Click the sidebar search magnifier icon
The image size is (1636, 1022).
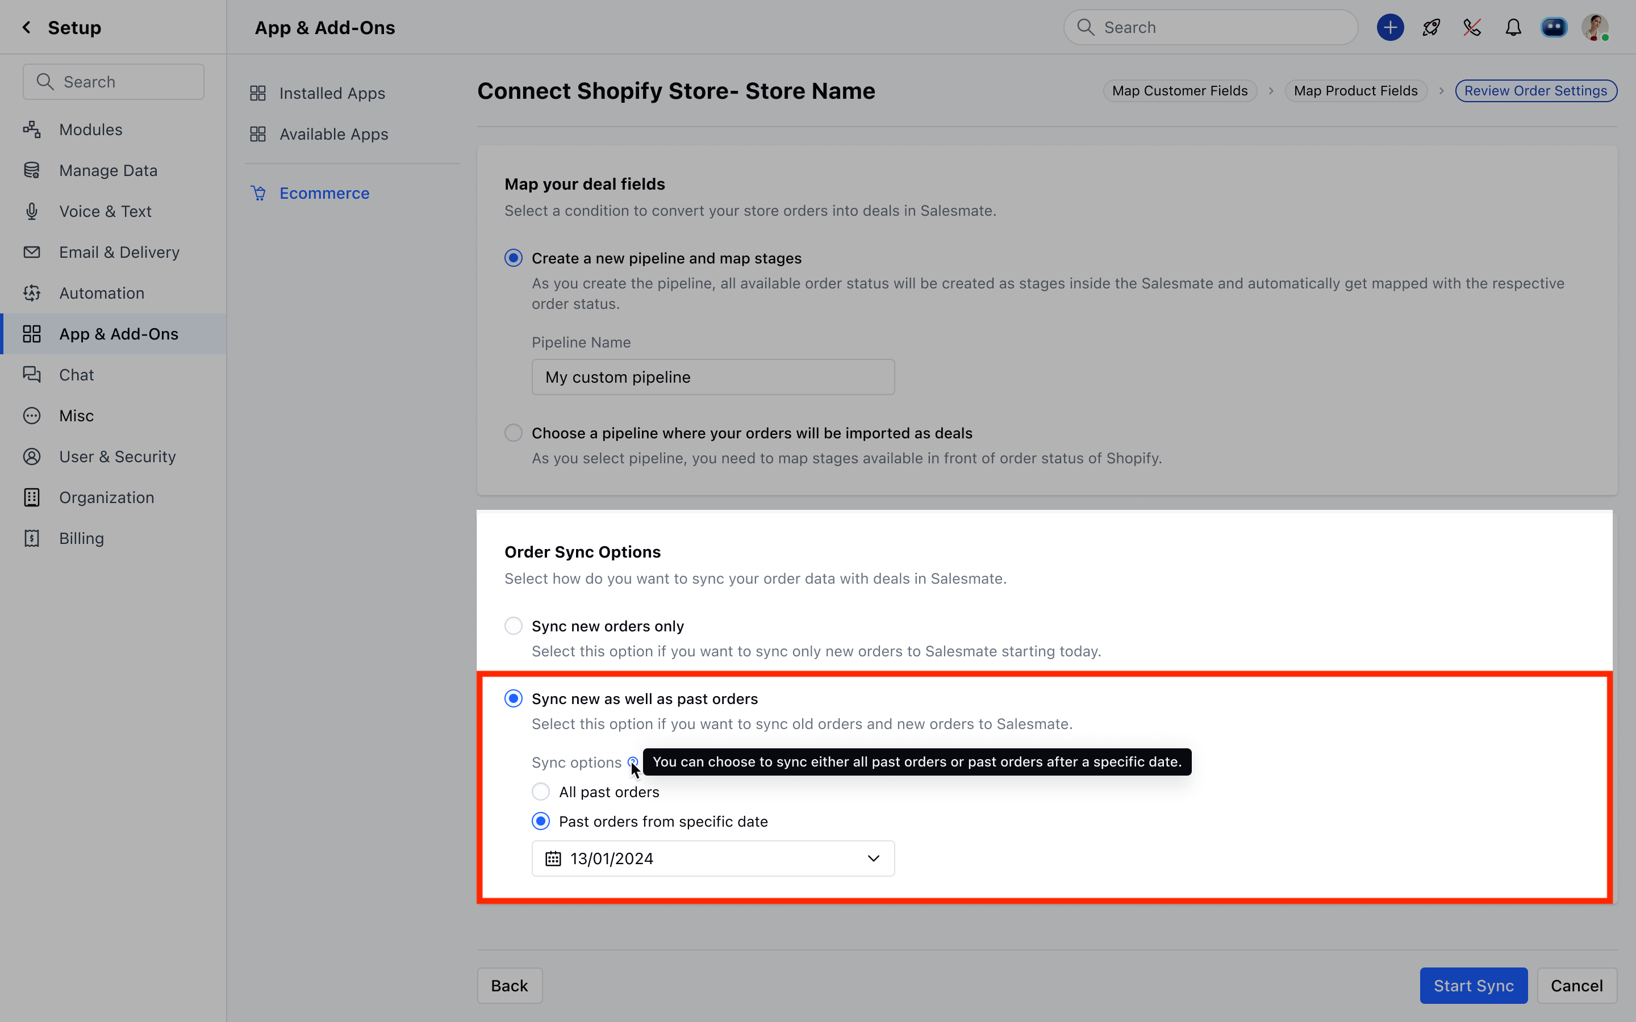[x=45, y=82]
